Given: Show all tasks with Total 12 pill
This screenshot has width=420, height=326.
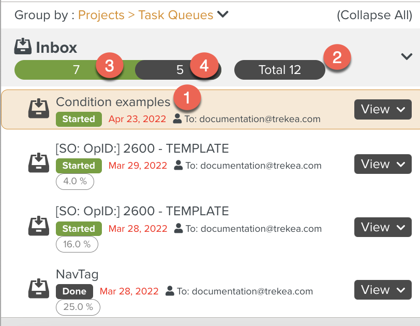Looking at the screenshot, I should point(279,70).
